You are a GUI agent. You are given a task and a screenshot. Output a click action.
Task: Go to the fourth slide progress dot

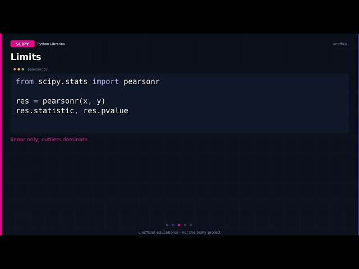click(x=185, y=225)
